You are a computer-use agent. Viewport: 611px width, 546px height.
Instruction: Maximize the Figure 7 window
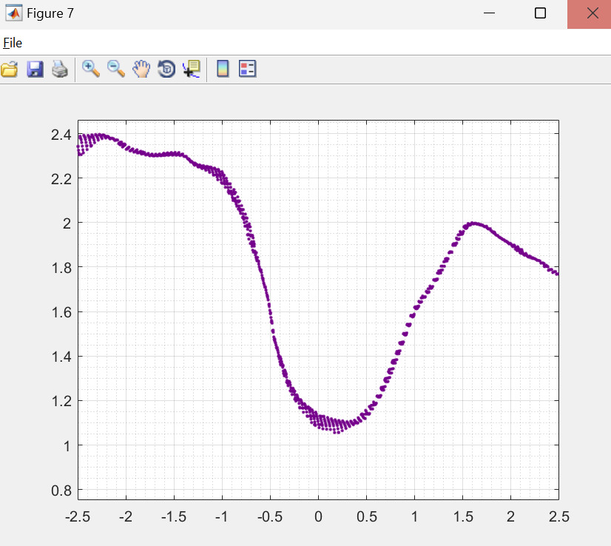click(540, 13)
